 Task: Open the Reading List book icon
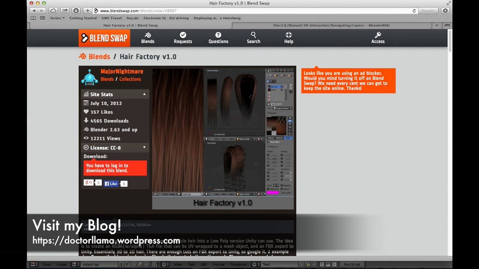pos(33,18)
